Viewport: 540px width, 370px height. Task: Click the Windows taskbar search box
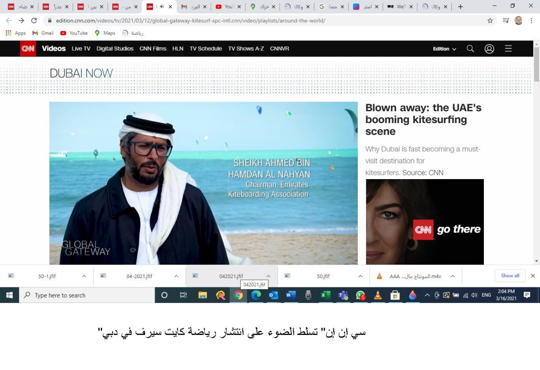click(x=87, y=295)
